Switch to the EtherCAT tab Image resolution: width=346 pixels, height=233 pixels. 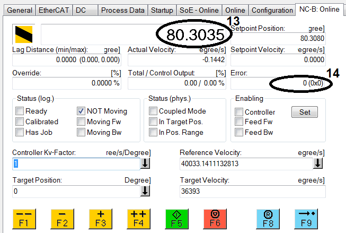pyautogui.click(x=54, y=10)
